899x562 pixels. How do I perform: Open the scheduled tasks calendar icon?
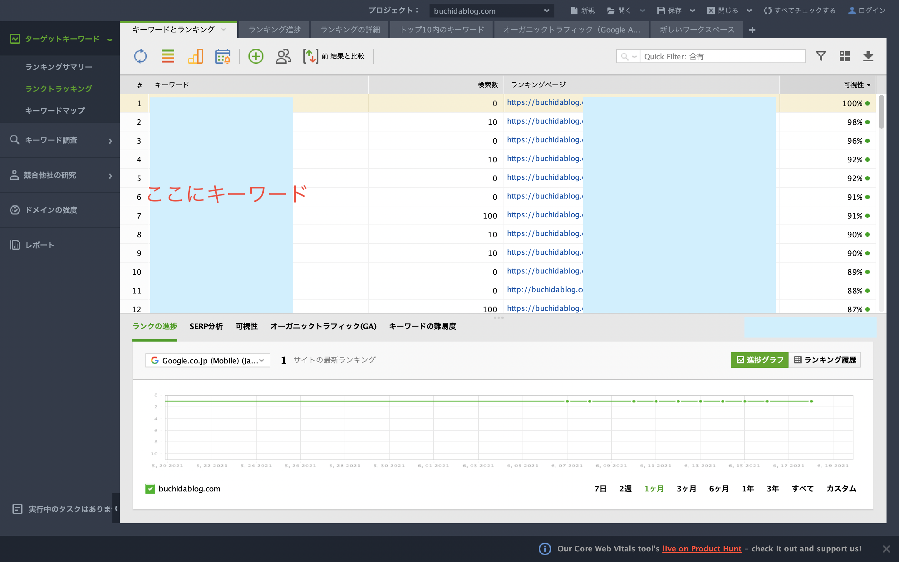point(223,57)
